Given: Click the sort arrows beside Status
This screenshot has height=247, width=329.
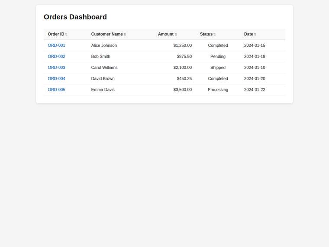Looking at the screenshot, I should point(215,34).
